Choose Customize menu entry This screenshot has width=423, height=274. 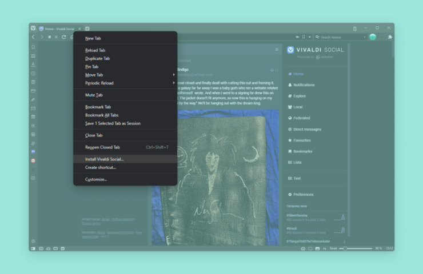click(125, 179)
